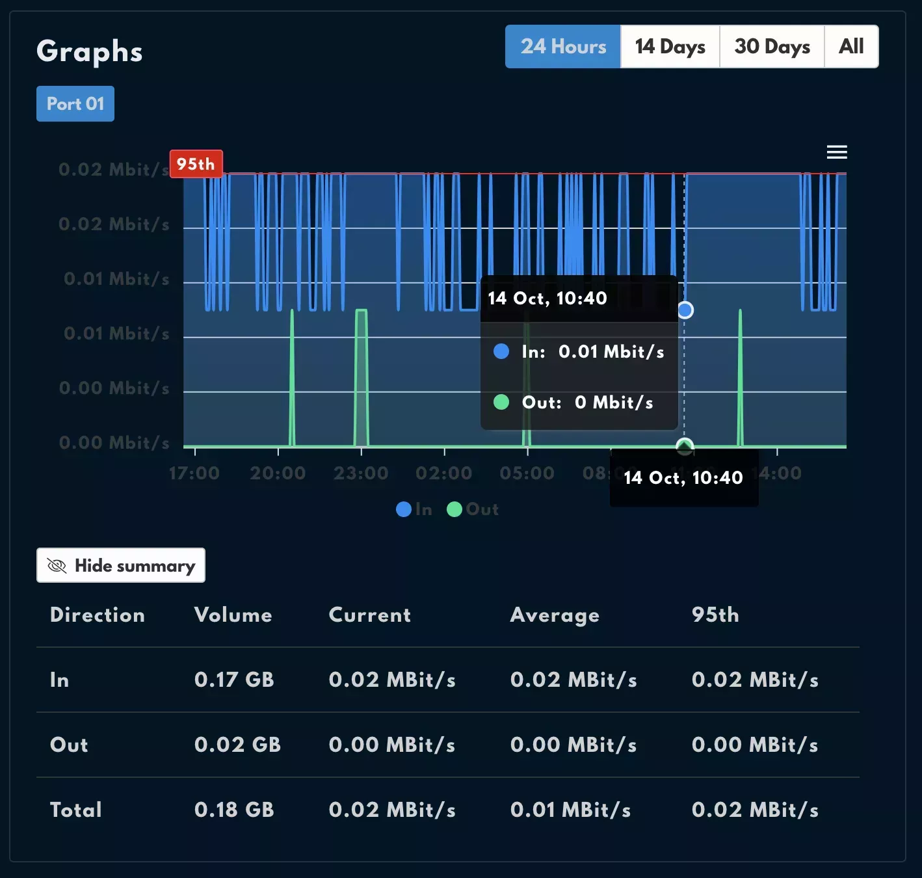This screenshot has width=922, height=878.
Task: Click the Port 01 button
Action: 75,103
